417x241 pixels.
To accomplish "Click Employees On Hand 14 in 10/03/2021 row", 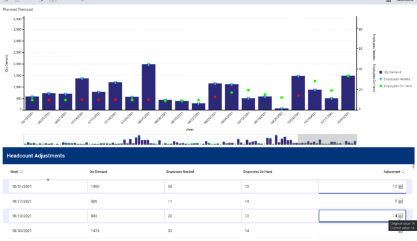I will tap(247, 231).
